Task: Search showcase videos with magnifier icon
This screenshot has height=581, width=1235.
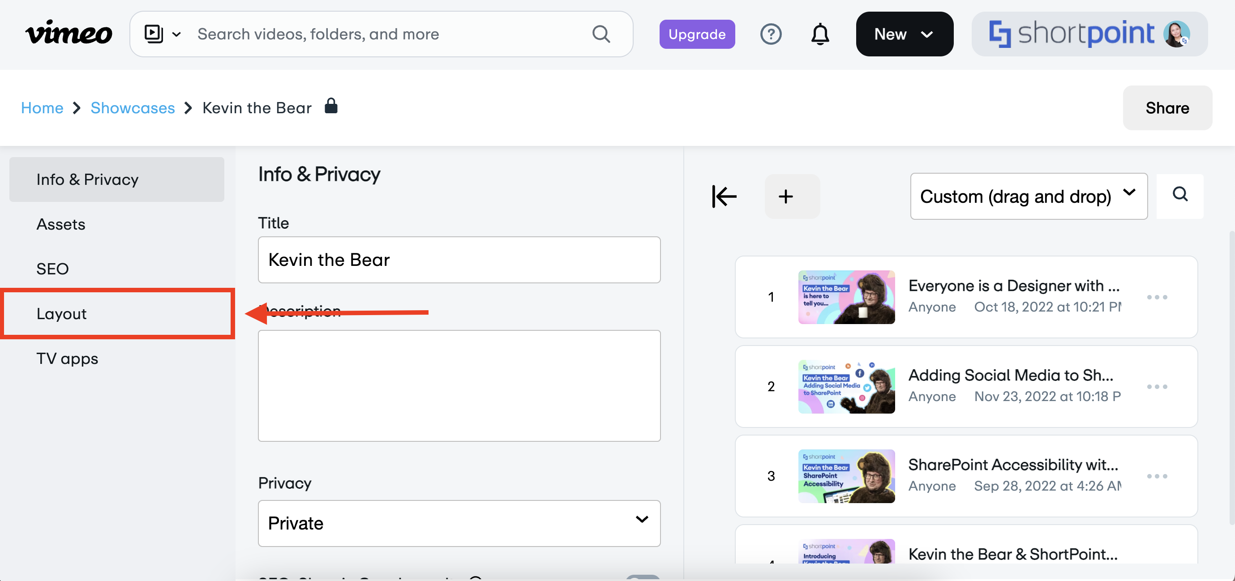Action: (x=1179, y=194)
